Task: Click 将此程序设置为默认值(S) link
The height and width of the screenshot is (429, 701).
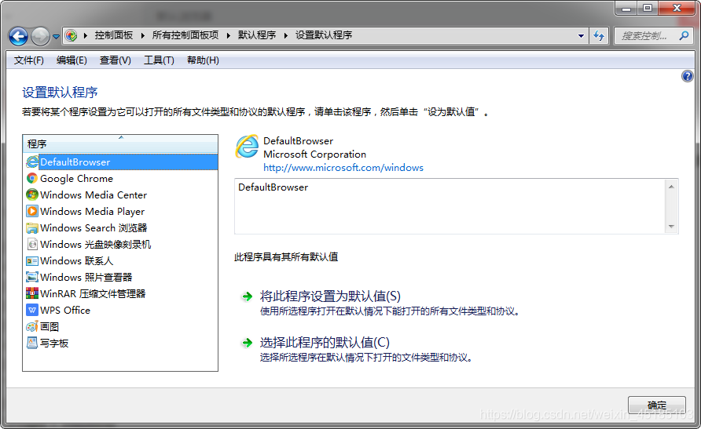Action: tap(330, 296)
